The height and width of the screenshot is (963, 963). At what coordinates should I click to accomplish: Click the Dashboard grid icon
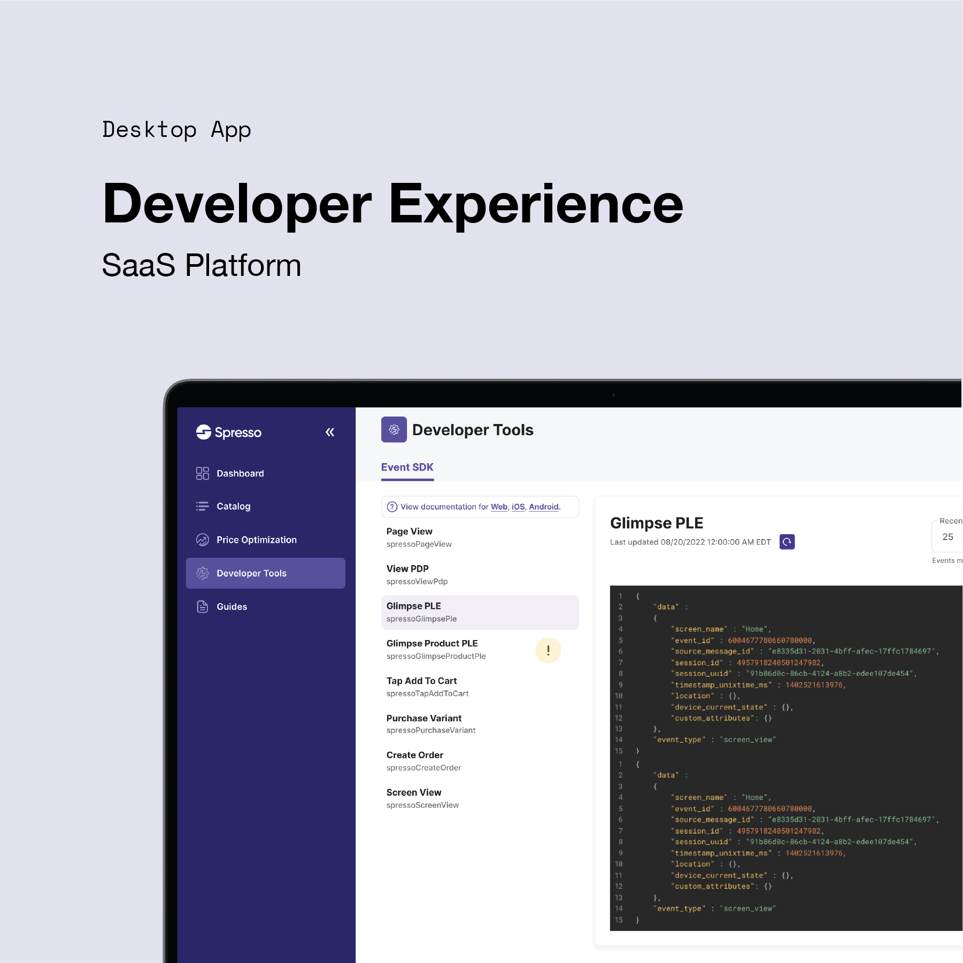202,473
